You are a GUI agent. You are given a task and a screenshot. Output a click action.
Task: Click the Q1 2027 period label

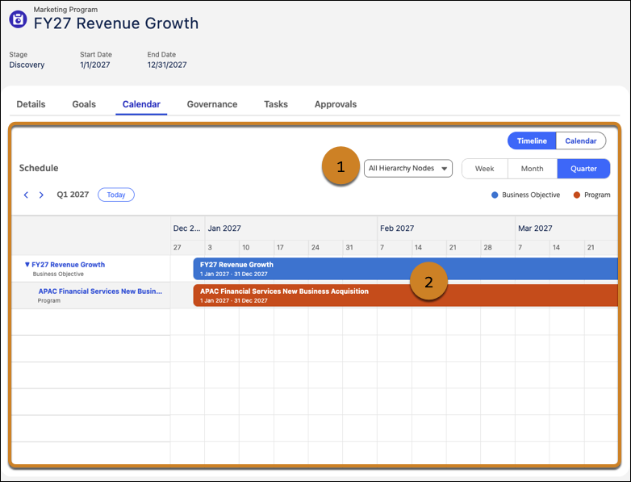tap(73, 195)
